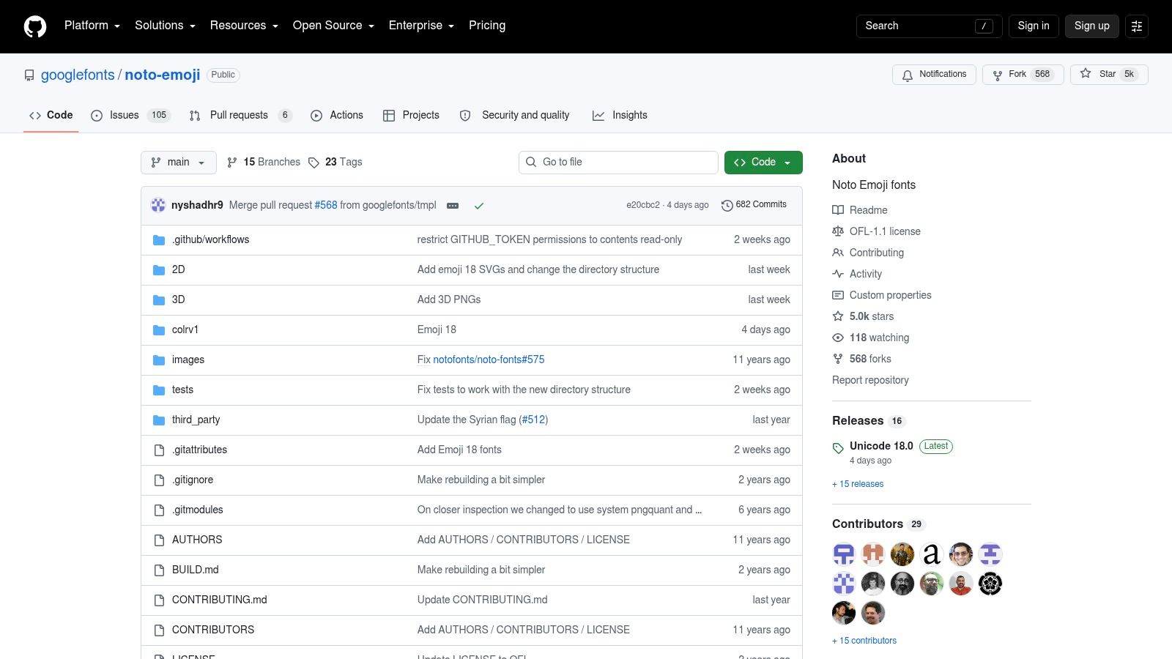
Task: Click the 2D folder icon
Action: tap(159, 270)
